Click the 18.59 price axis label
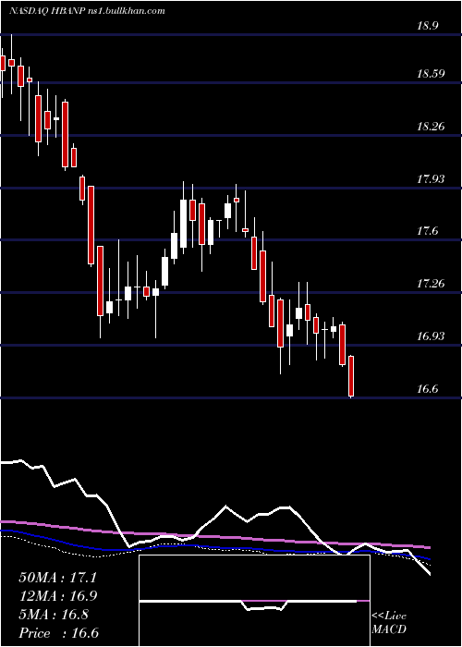462x647 pixels. point(432,74)
